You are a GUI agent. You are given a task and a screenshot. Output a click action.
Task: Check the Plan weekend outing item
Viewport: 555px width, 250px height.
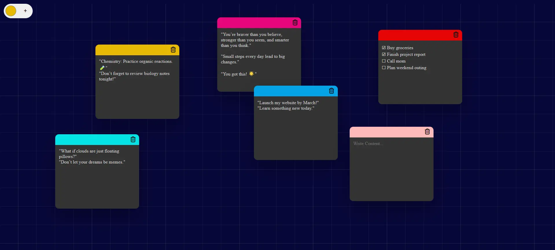coord(384,68)
